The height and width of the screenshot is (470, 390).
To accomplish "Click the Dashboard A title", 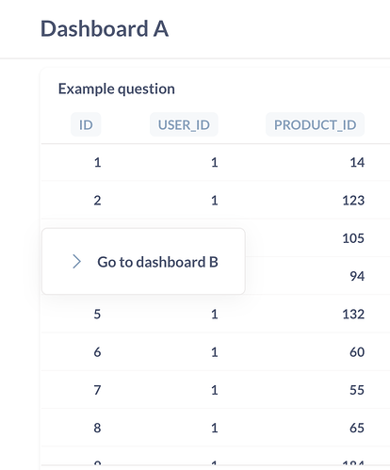I will [105, 29].
